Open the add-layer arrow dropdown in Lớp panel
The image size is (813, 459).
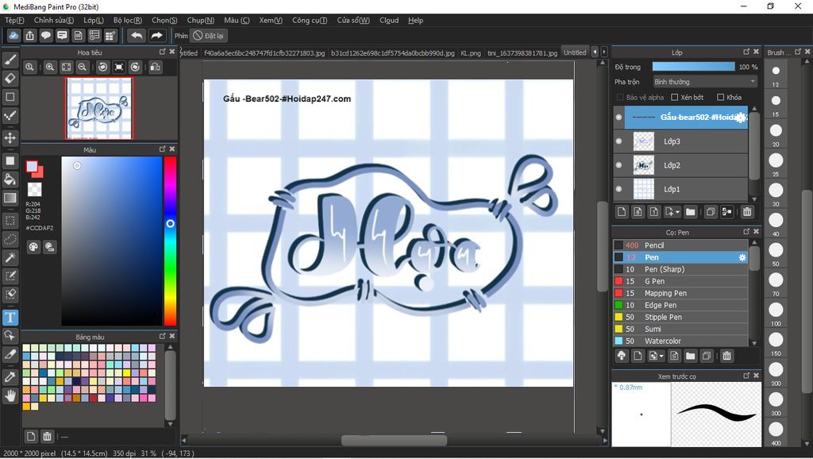coord(672,211)
